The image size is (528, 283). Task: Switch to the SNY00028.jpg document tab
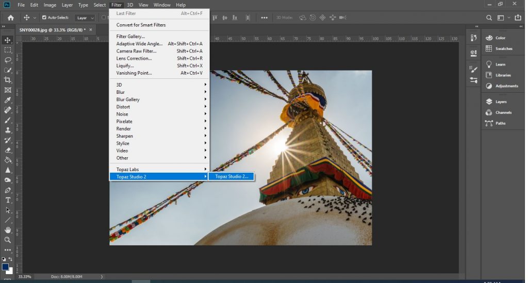[53, 30]
